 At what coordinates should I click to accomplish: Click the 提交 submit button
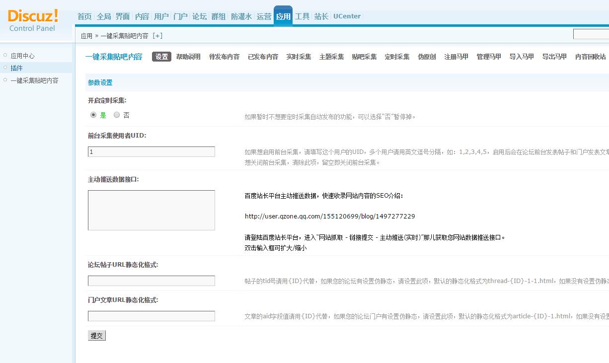[x=97, y=336]
